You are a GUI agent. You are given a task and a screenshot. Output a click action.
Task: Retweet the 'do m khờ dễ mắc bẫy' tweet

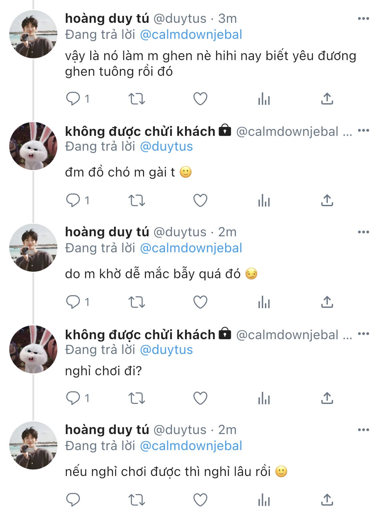pos(136,302)
